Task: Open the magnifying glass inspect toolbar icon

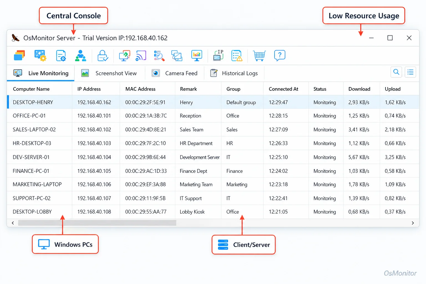Action: [x=159, y=55]
